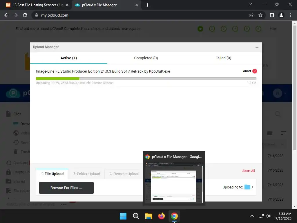
Task: Open the Folder Upload tab
Action: tap(86, 174)
